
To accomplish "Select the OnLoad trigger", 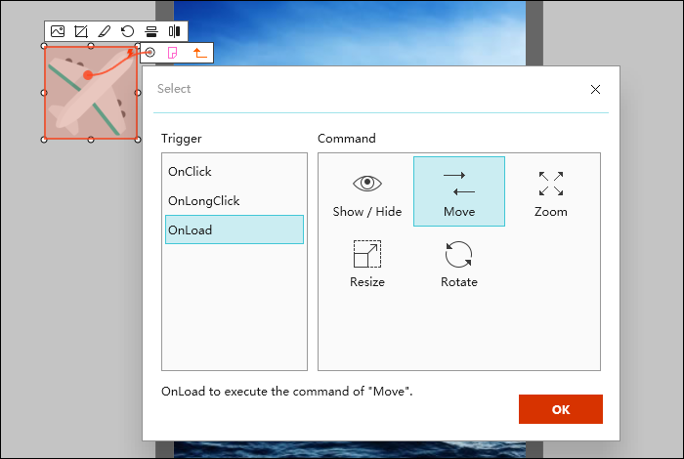I will coord(235,229).
